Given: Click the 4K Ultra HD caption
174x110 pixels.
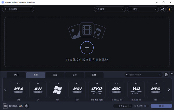Looking at the screenshot, I should (x=116, y=100).
